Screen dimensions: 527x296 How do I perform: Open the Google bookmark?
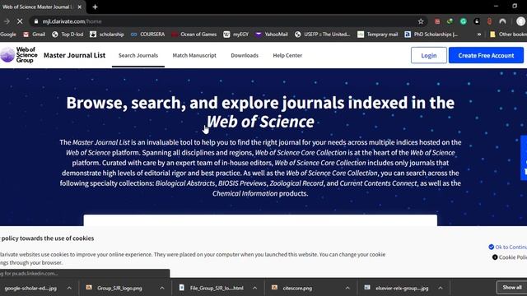tap(8, 35)
